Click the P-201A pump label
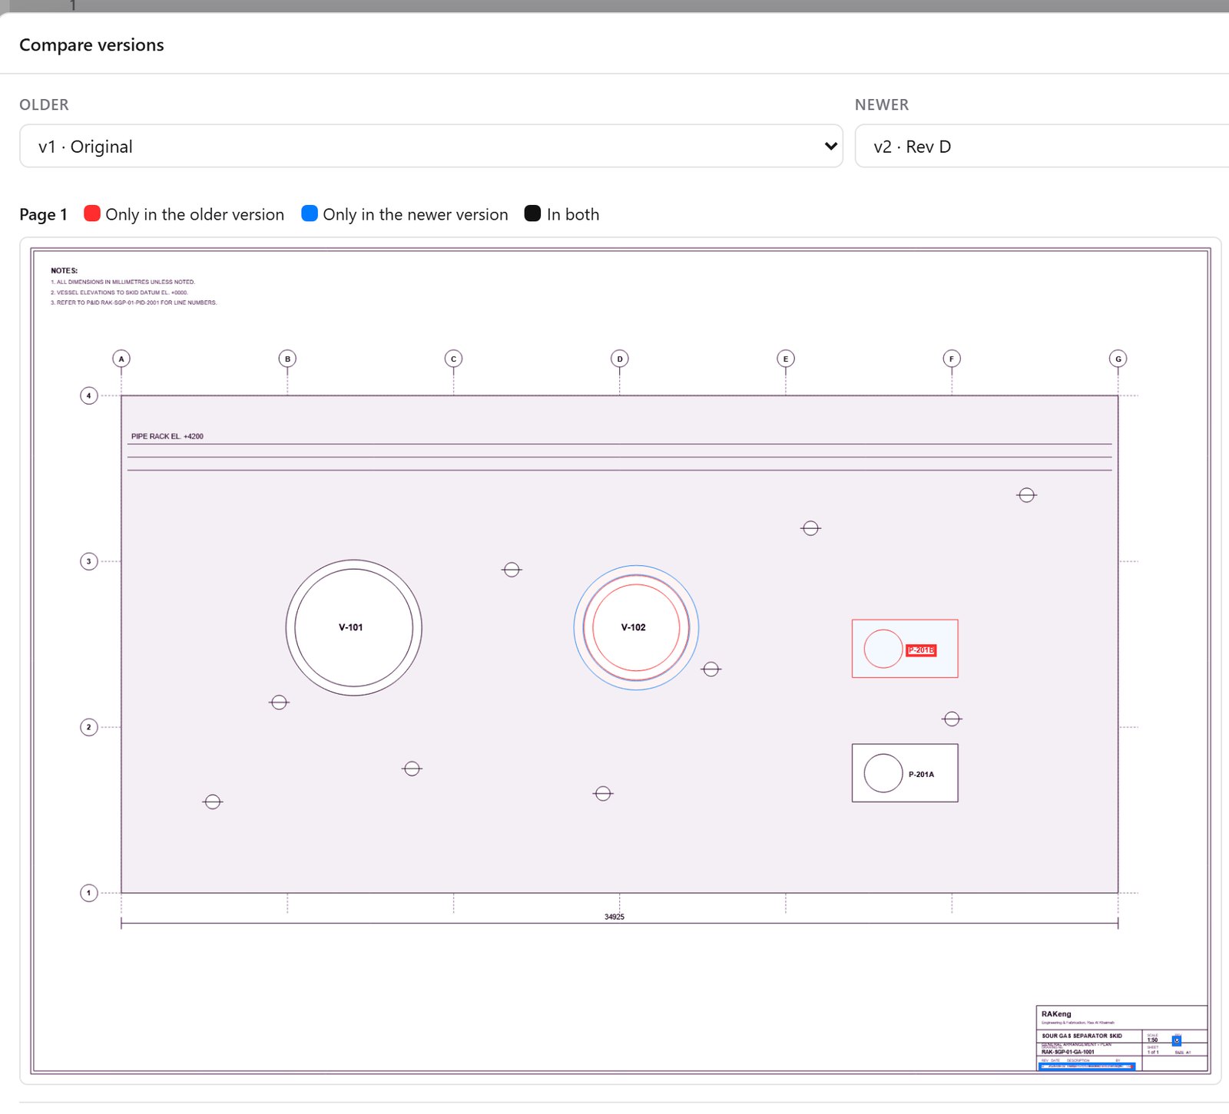The height and width of the screenshot is (1114, 1229). (x=921, y=775)
